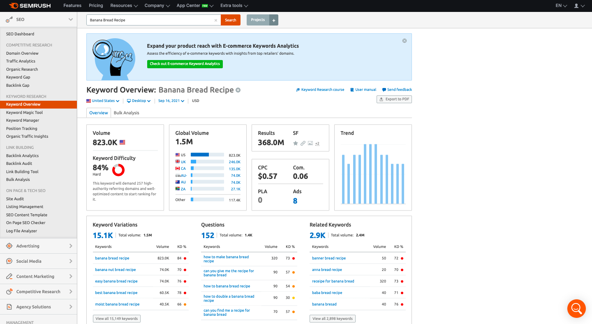Open Domain Overview in sidebar
592x324 pixels.
pos(22,53)
